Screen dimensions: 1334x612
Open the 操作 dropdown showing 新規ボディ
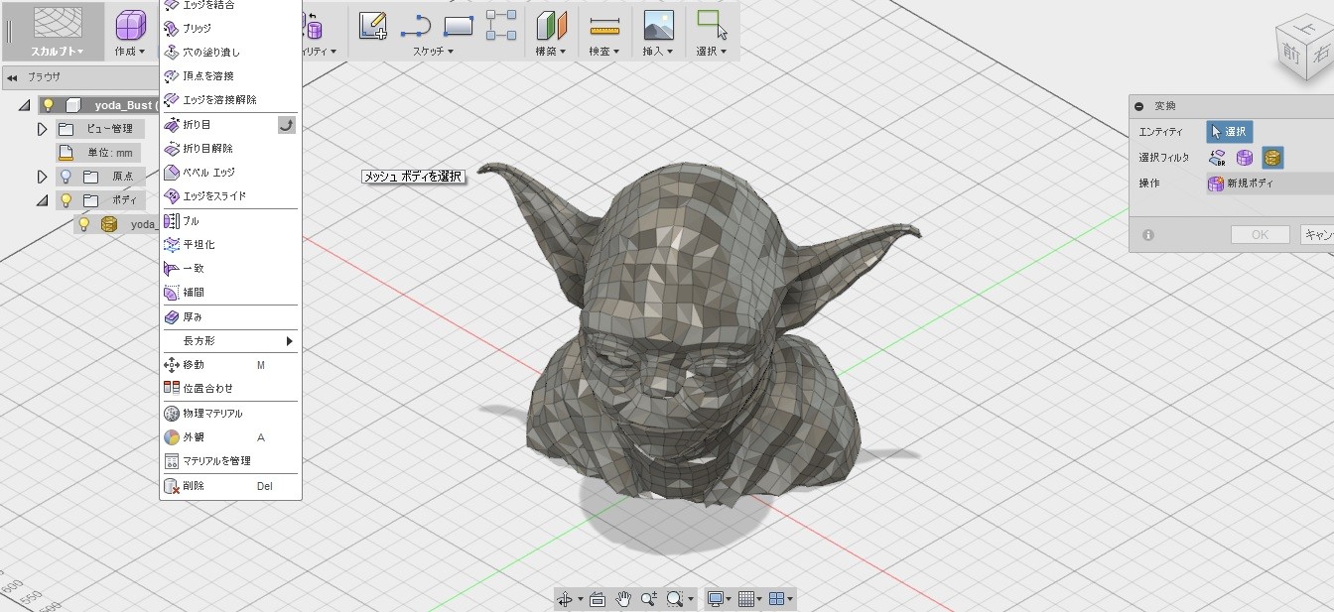click(1269, 184)
